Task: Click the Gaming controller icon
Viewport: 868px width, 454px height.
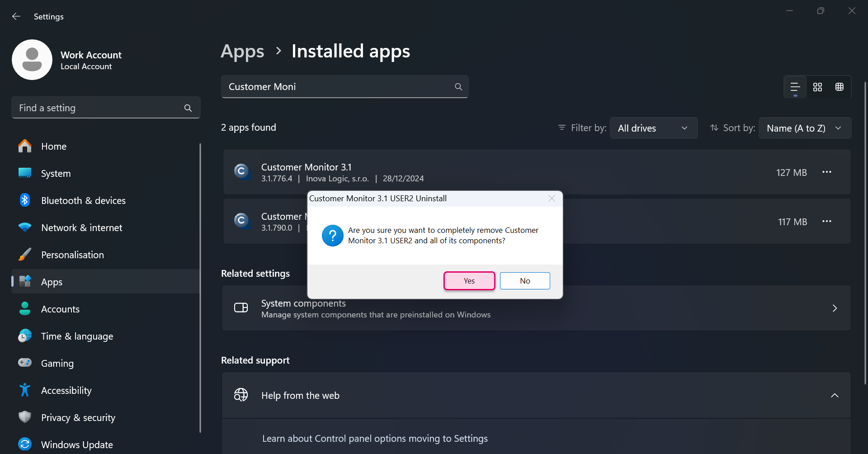Action: click(x=25, y=363)
